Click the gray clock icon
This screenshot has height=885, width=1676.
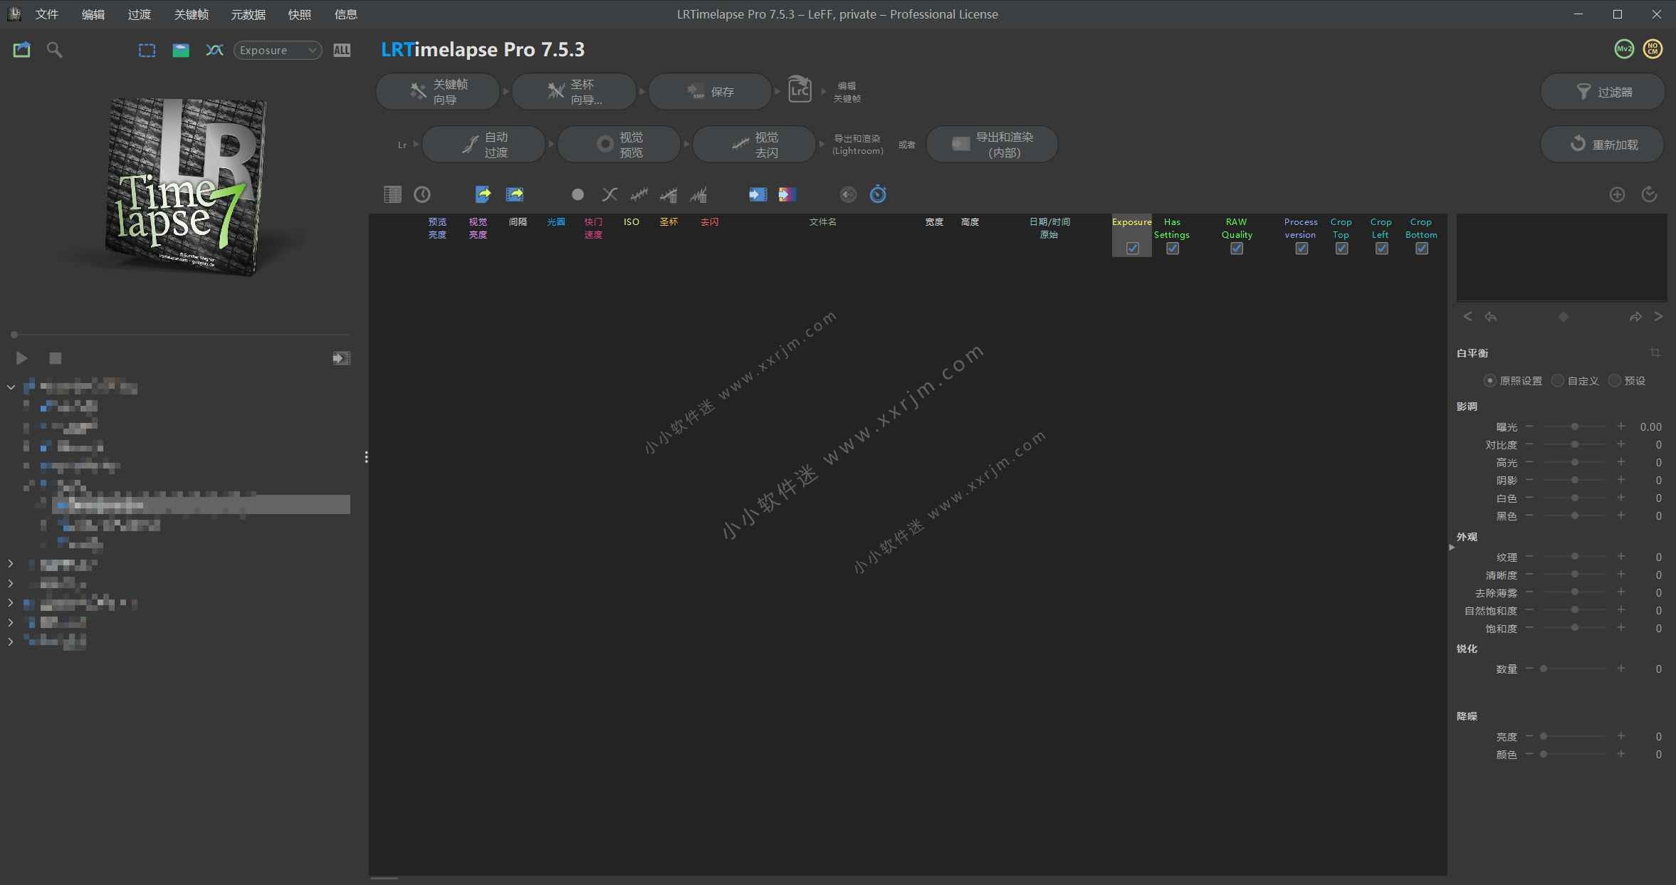tap(422, 194)
